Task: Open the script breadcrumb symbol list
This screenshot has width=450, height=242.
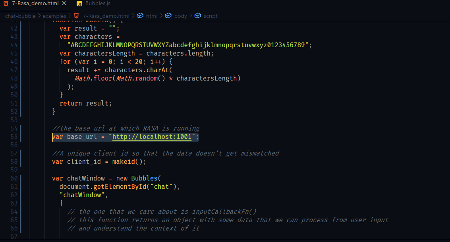Action: 211,16
